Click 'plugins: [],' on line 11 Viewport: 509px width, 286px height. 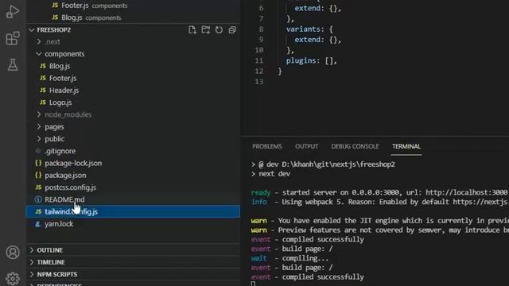tap(311, 60)
